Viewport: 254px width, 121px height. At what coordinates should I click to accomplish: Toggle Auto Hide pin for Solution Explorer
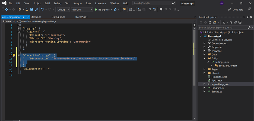247,17
